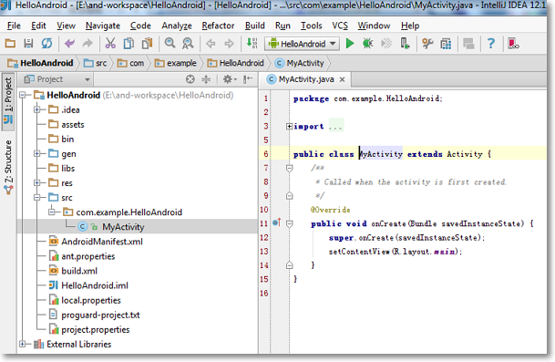555x362 pixels.
Task: Click the Redo arrow icon
Action: tap(87, 44)
